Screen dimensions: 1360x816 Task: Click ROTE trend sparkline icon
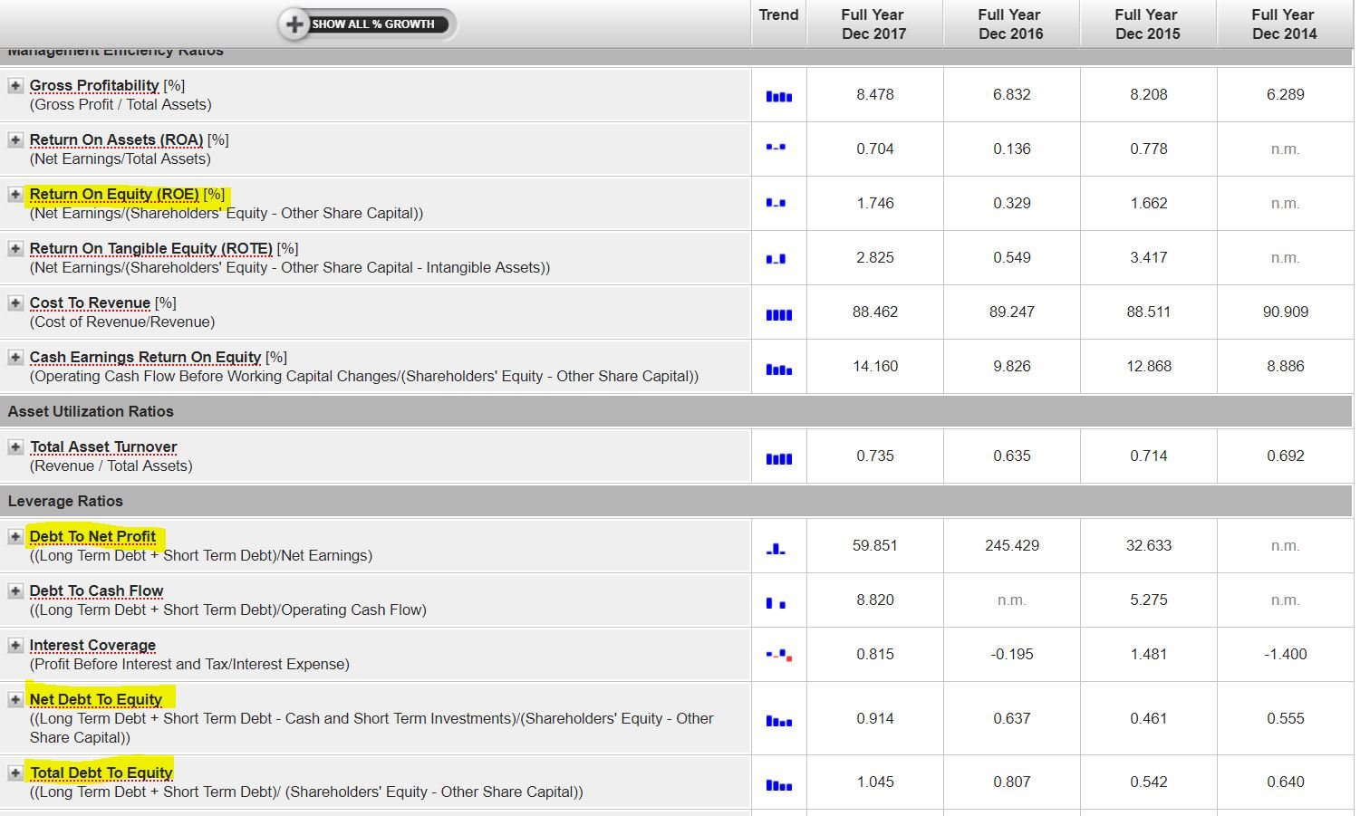click(776, 259)
